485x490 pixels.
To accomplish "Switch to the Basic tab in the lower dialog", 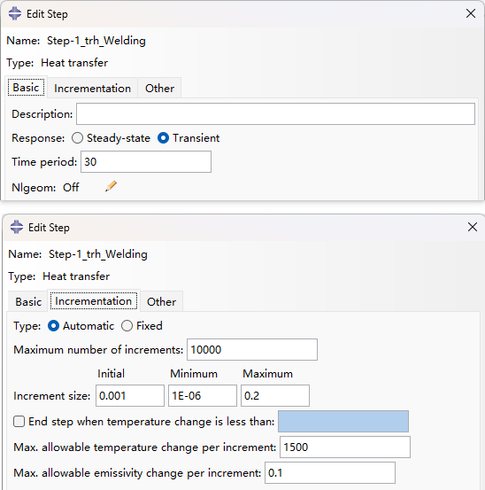I will click(28, 301).
